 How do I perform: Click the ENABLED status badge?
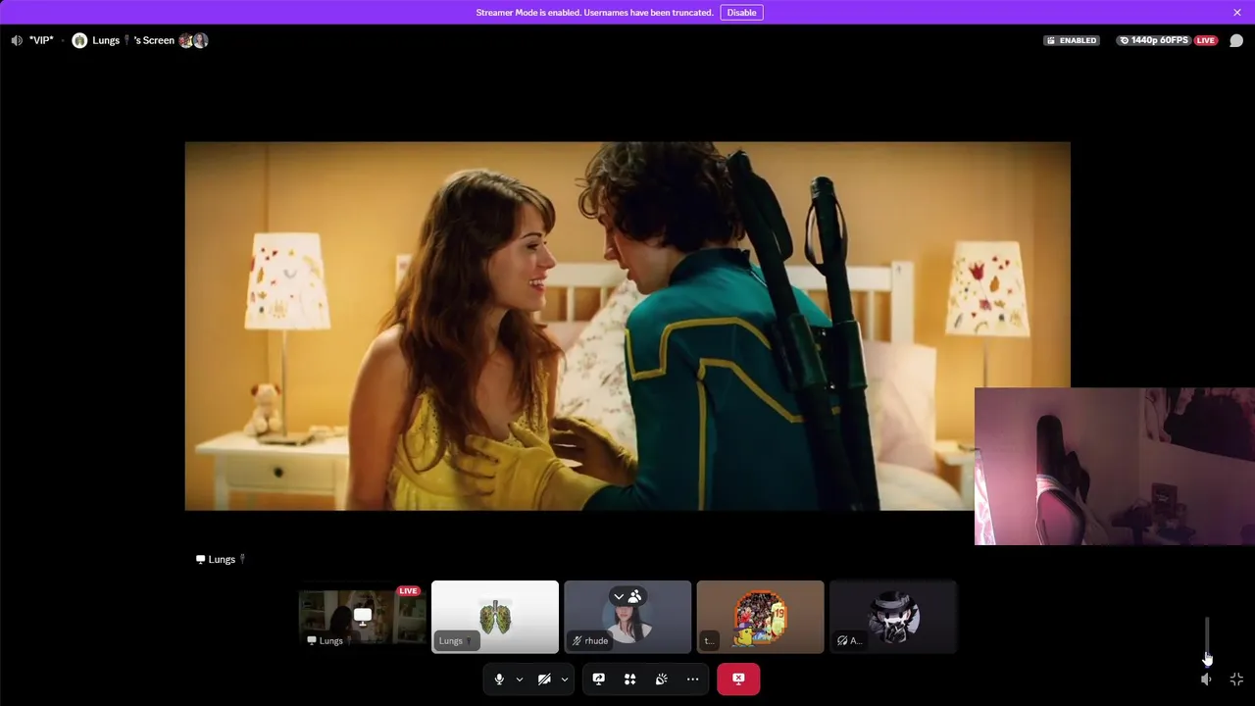point(1072,40)
